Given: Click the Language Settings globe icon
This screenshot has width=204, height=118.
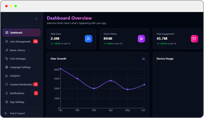Looking at the screenshot, I should point(7,67).
